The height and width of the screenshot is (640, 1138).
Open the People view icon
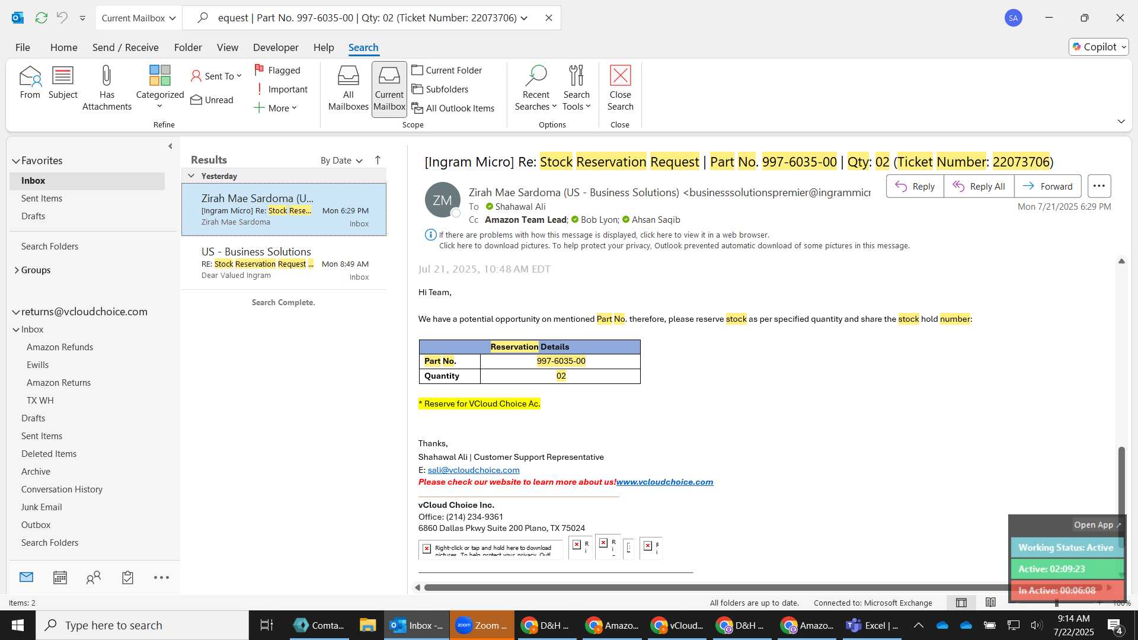tap(94, 577)
